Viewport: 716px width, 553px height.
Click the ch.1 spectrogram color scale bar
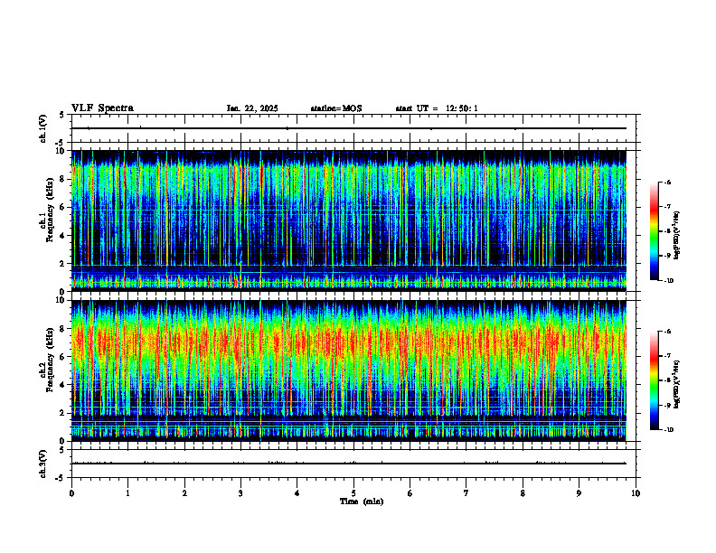[655, 231]
